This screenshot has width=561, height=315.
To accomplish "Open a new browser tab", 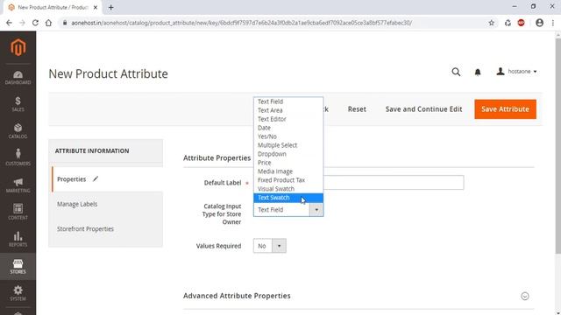I will tap(111, 8).
